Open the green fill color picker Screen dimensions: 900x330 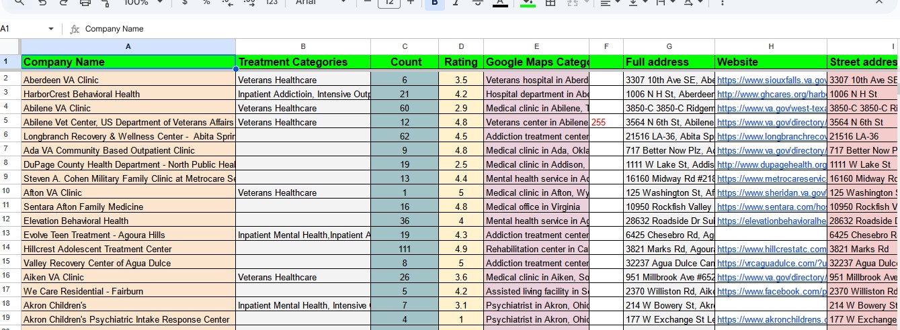click(528, 3)
